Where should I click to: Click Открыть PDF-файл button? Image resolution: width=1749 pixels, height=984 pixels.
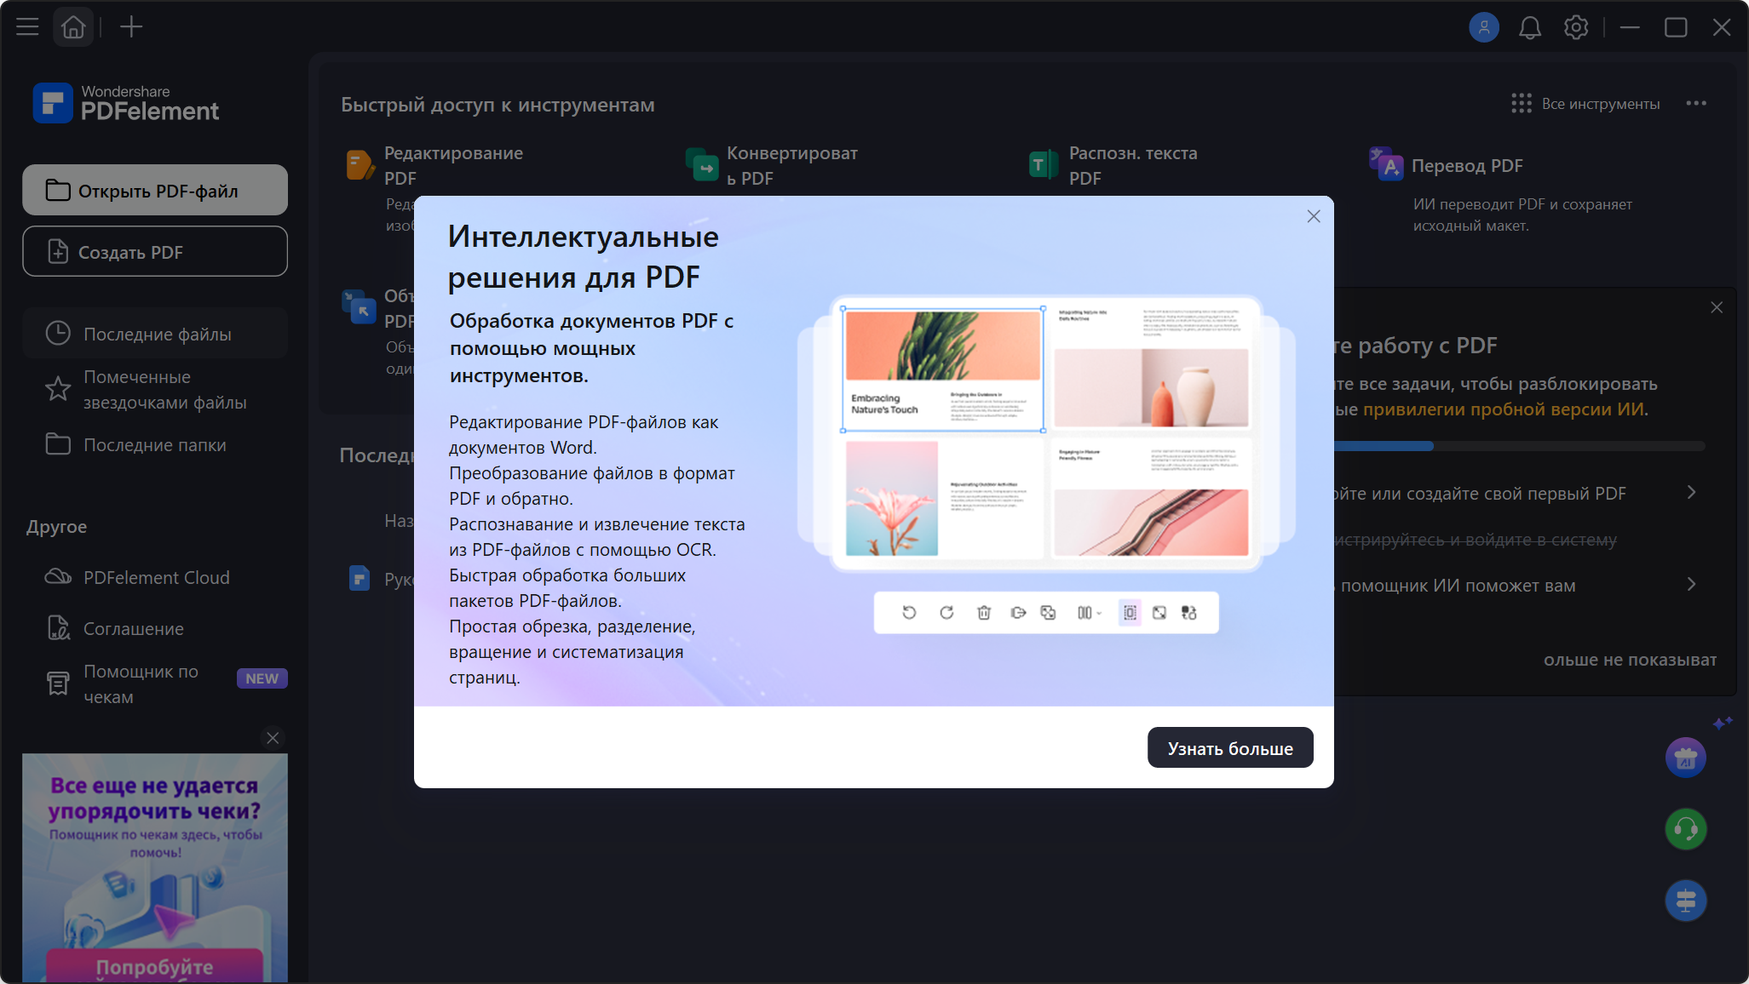pos(155,190)
